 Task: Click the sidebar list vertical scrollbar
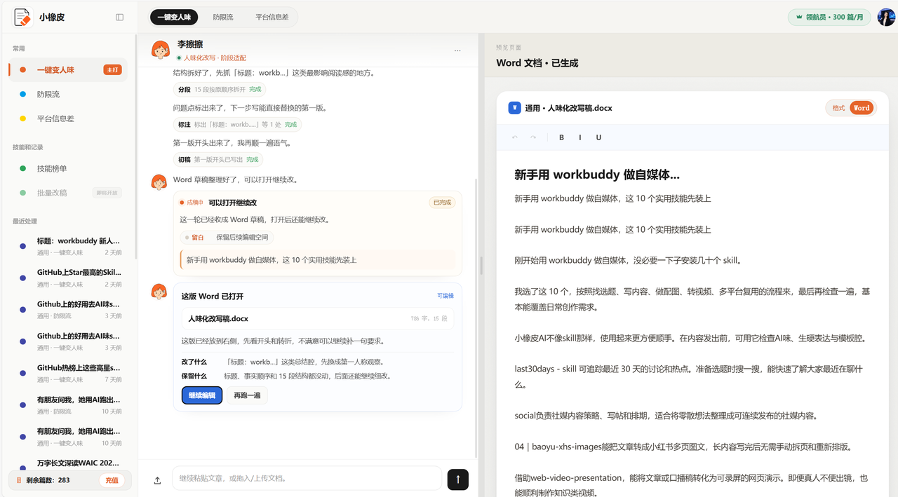point(135,149)
